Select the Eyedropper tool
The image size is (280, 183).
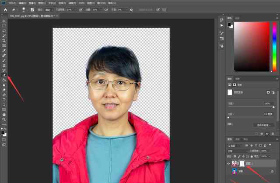4,51
